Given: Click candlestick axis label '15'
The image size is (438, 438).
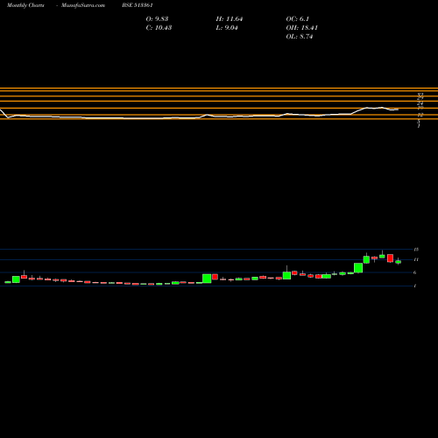Looking at the screenshot, I should pos(416,250).
